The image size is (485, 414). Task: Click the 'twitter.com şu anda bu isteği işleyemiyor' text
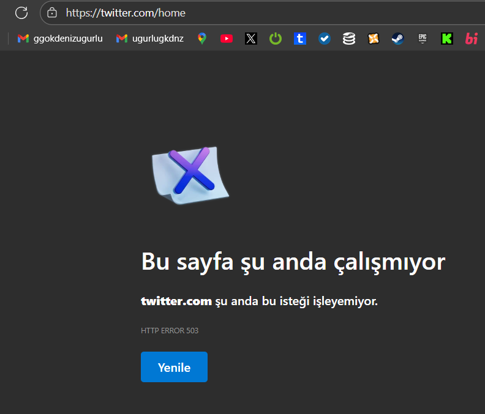pyautogui.click(x=259, y=301)
